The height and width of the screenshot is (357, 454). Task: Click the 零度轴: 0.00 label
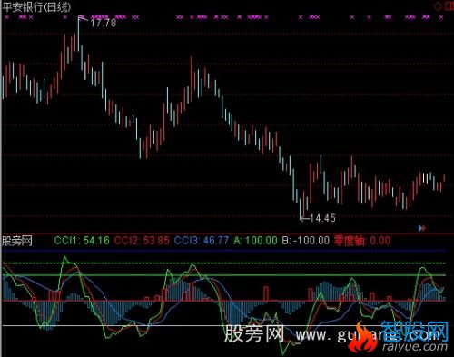tap(362, 241)
